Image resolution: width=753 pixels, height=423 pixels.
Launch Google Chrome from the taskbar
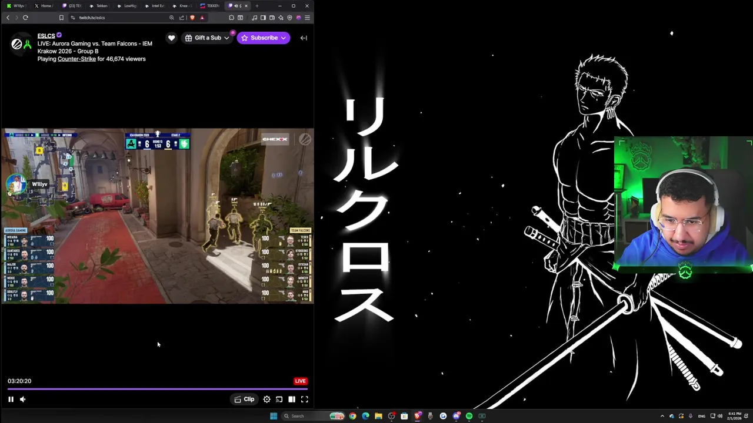click(352, 416)
